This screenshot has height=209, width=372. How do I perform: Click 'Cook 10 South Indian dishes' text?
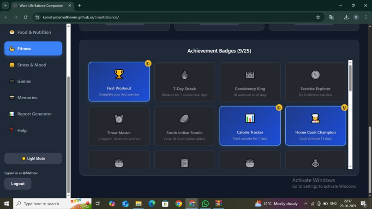click(x=184, y=139)
